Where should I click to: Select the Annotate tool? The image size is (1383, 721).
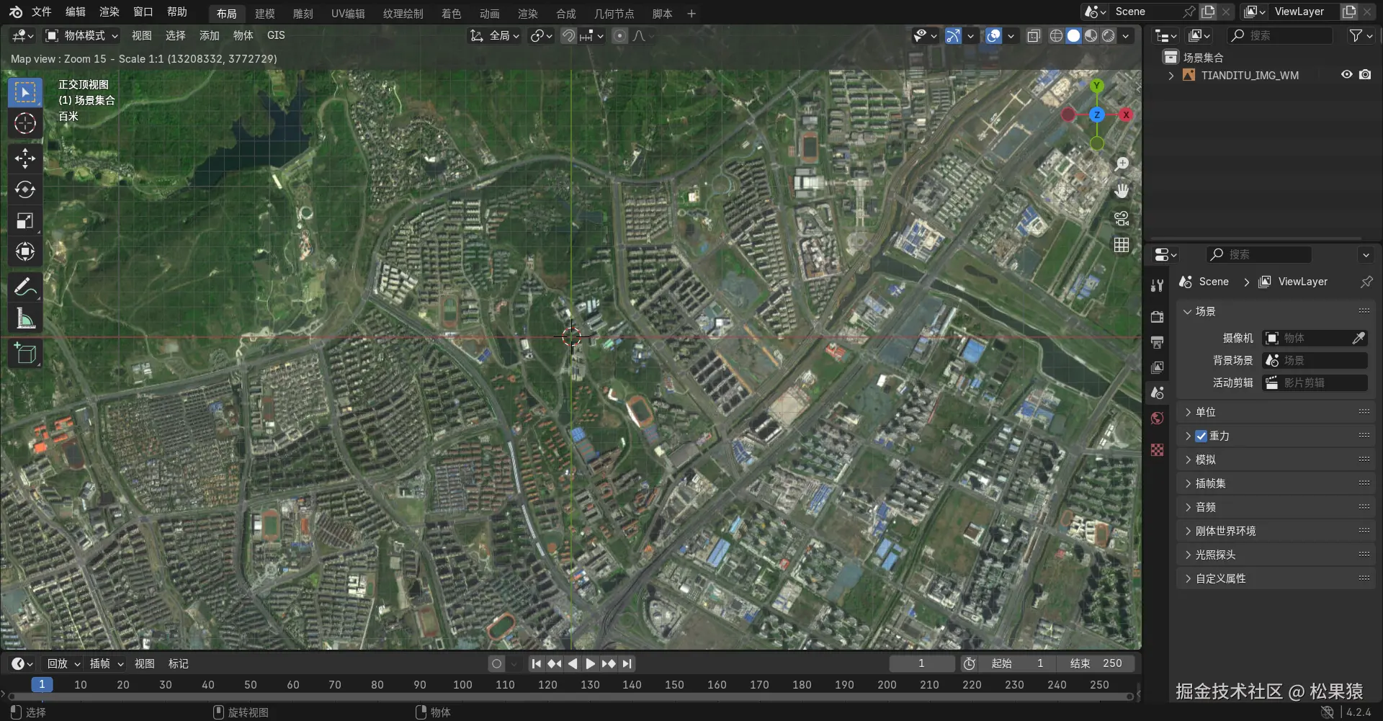[x=25, y=287]
